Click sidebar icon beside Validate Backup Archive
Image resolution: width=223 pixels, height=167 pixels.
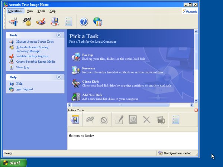(12, 56)
